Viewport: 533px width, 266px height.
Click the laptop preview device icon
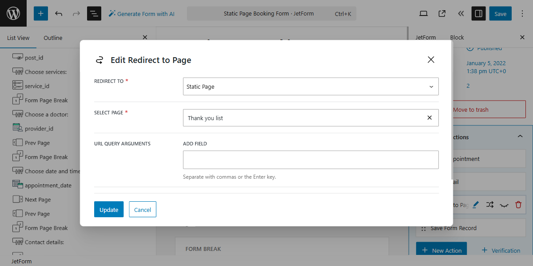423,13
